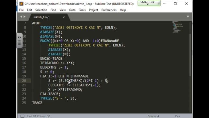Click the SMART Ink grip dots icon
The image size is (209, 118).
pos(158,3)
